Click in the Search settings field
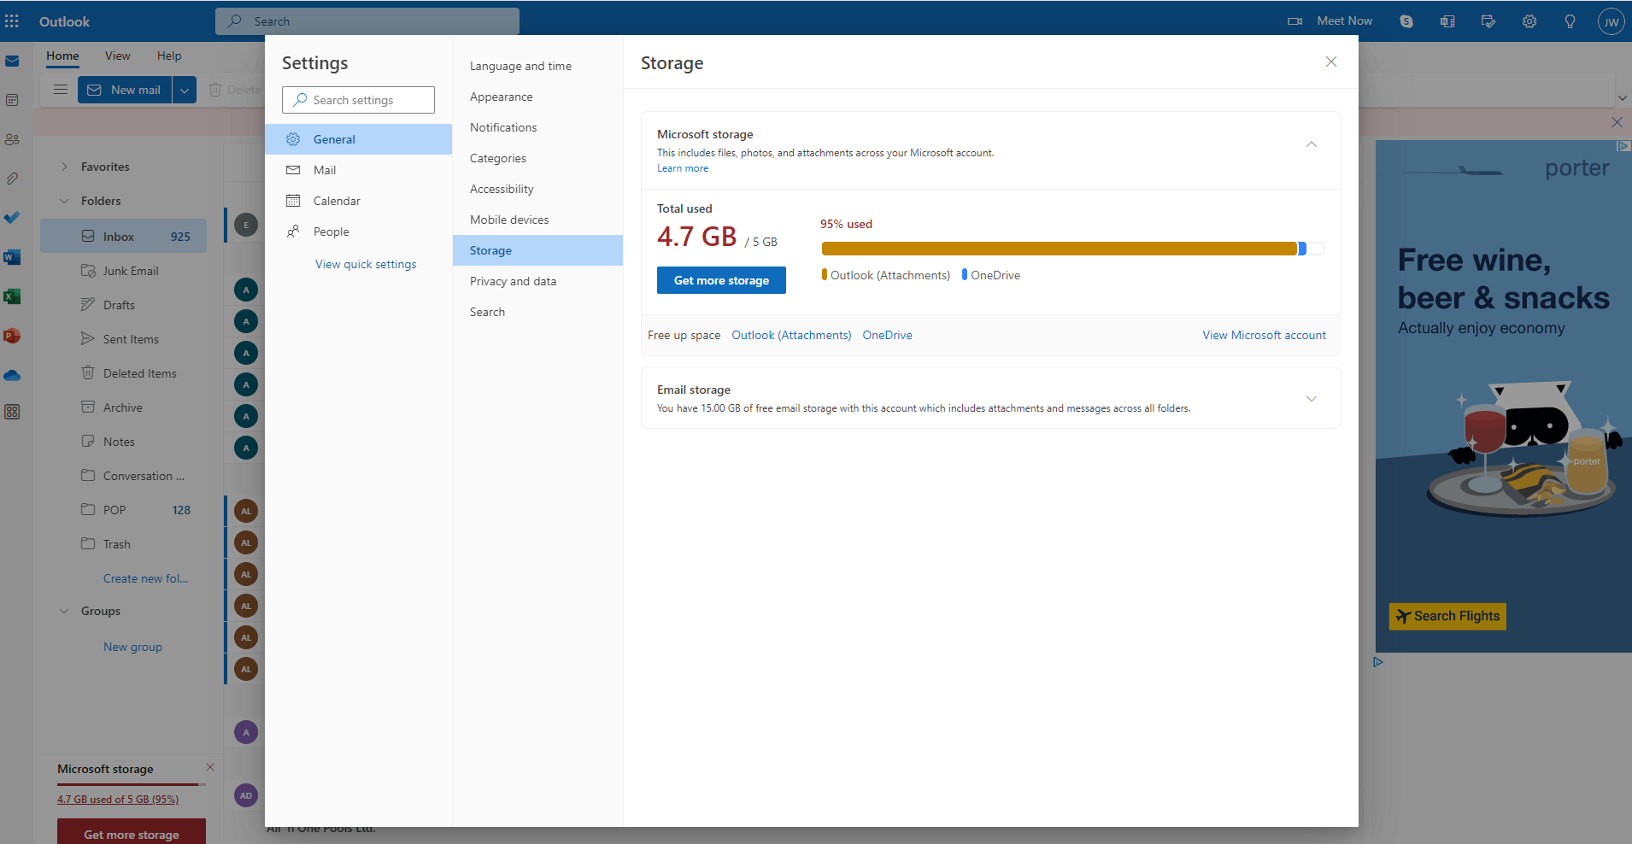The width and height of the screenshot is (1632, 844). click(358, 100)
